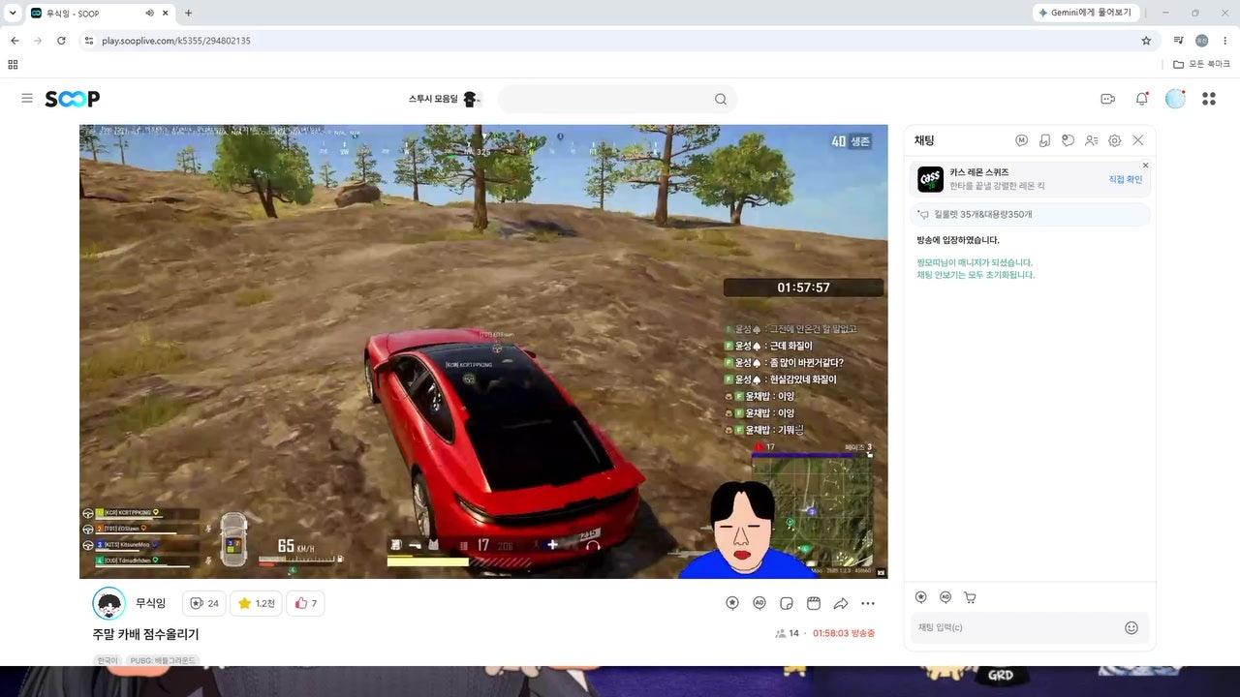Like the stream with the thumbs-up button
Screen dimensions: 1240x697
pyautogui.click(x=305, y=603)
